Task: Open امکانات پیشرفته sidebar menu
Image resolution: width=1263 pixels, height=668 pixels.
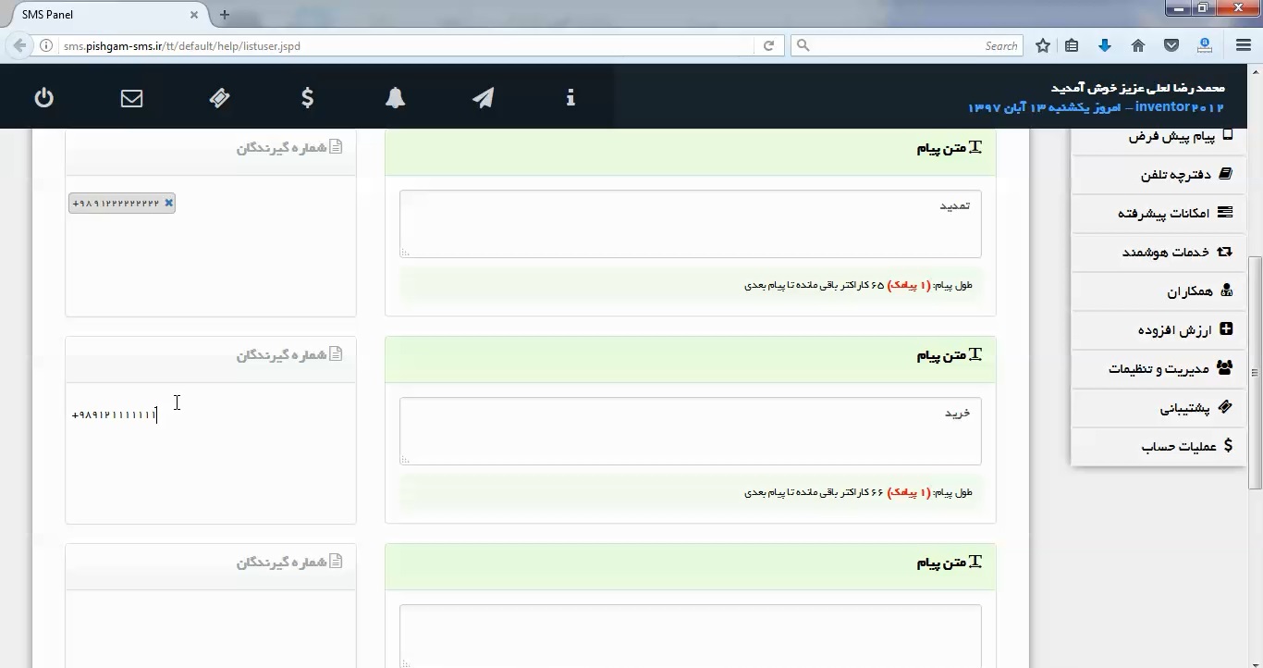Action: pyautogui.click(x=1158, y=213)
